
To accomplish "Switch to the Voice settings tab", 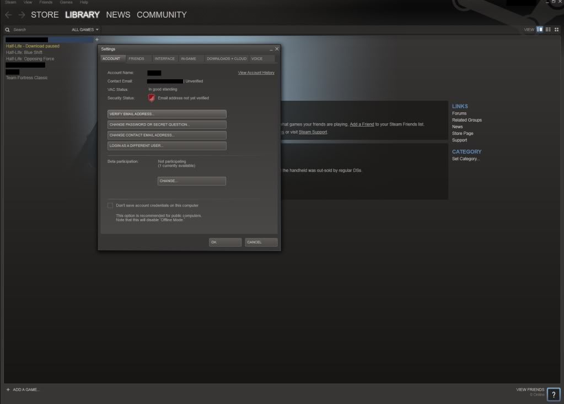I will [262, 58].
